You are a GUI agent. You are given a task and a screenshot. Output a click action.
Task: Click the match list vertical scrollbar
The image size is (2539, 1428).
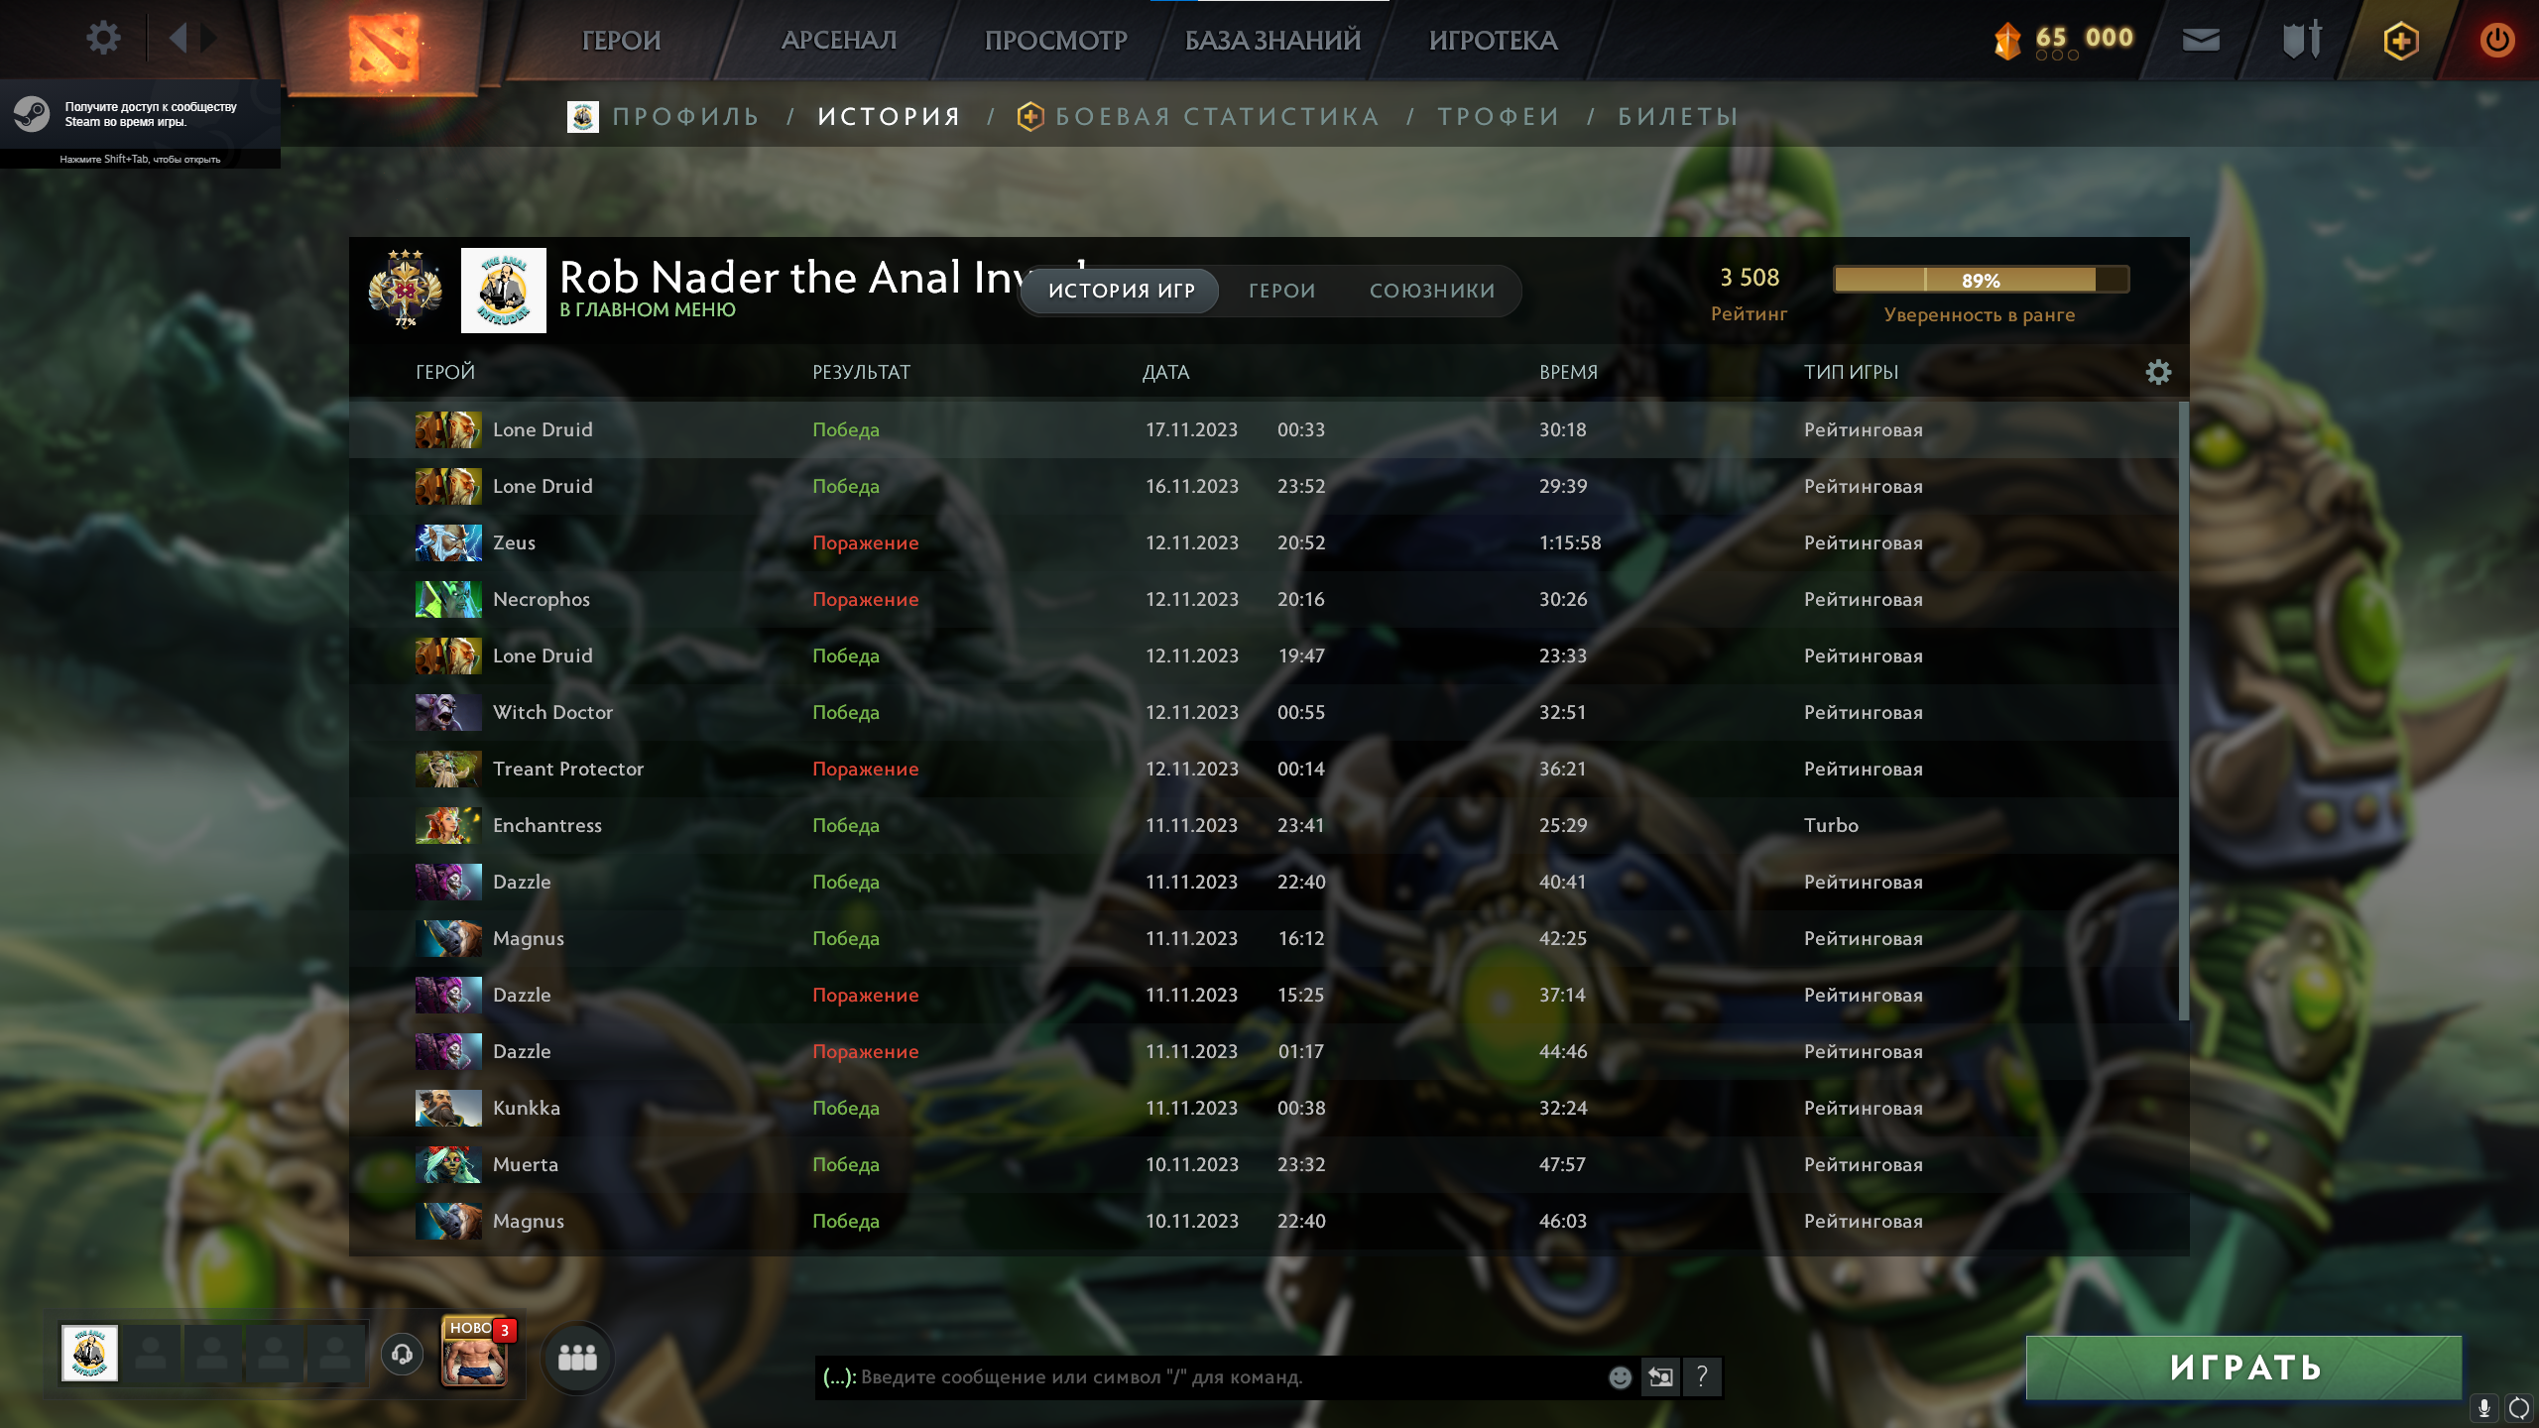click(x=2183, y=711)
